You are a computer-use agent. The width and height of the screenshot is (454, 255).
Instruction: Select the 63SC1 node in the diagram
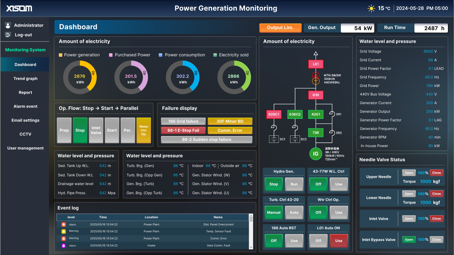point(274,114)
